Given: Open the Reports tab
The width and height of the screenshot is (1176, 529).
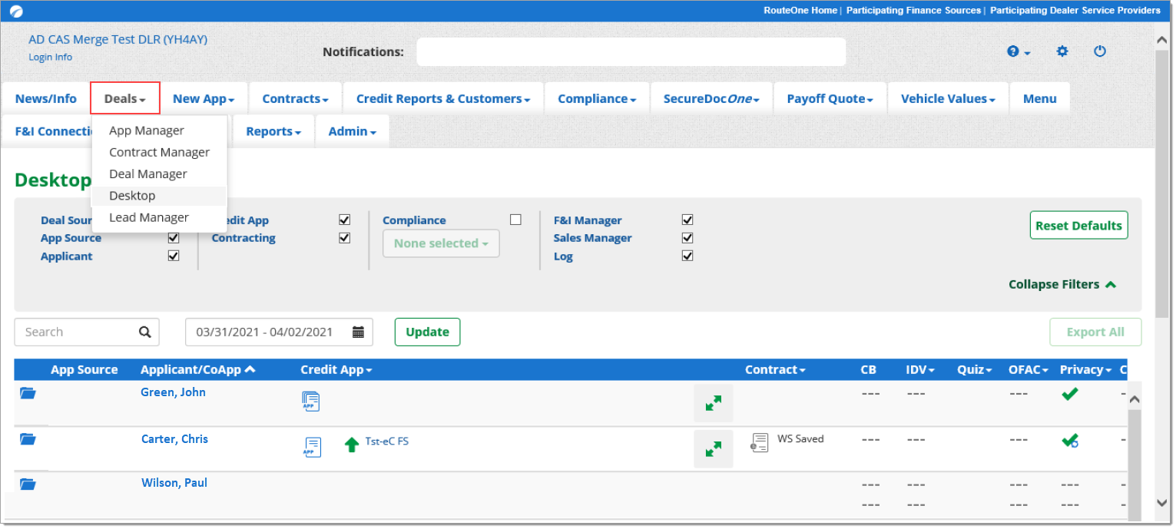Looking at the screenshot, I should tap(273, 131).
